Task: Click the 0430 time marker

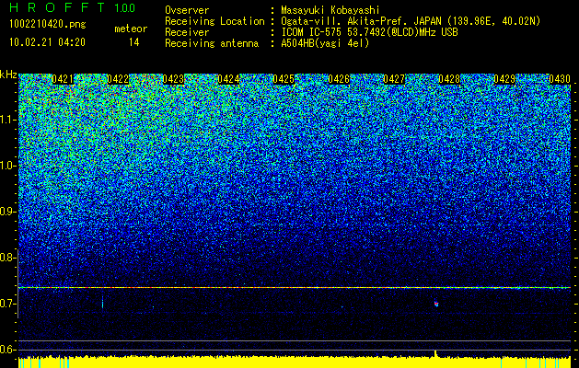Action: click(x=560, y=79)
